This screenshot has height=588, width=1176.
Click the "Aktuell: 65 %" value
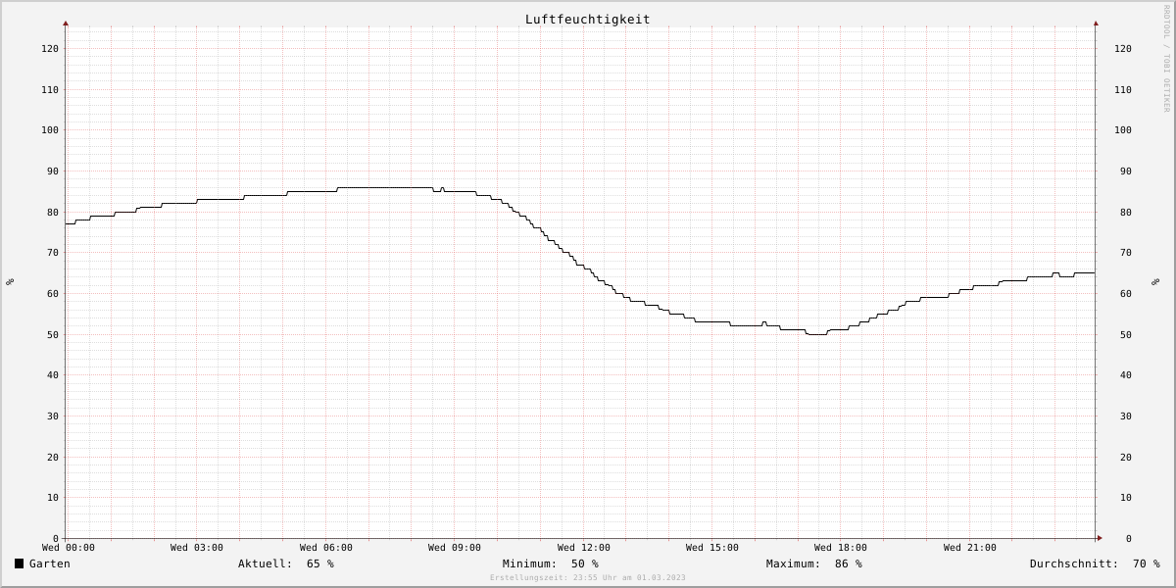pos(286,563)
